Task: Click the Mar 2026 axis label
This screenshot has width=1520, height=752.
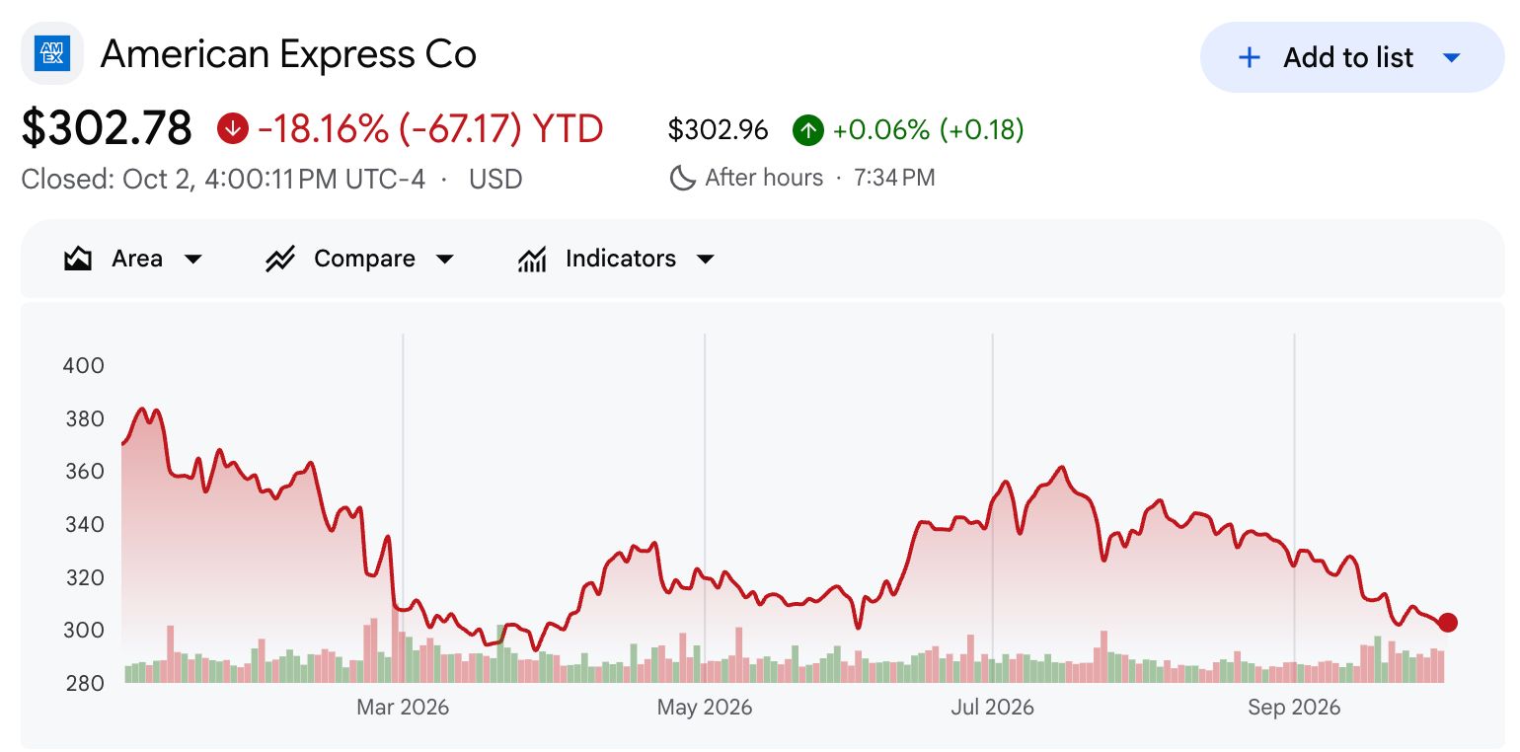Action: pyautogui.click(x=403, y=707)
